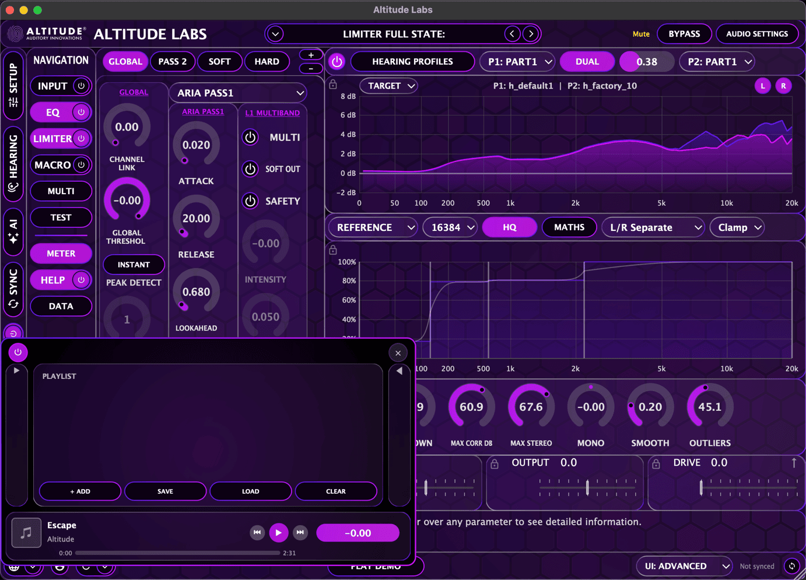
Task: Click the sync refresh icon next to Not synced
Action: [x=791, y=565]
